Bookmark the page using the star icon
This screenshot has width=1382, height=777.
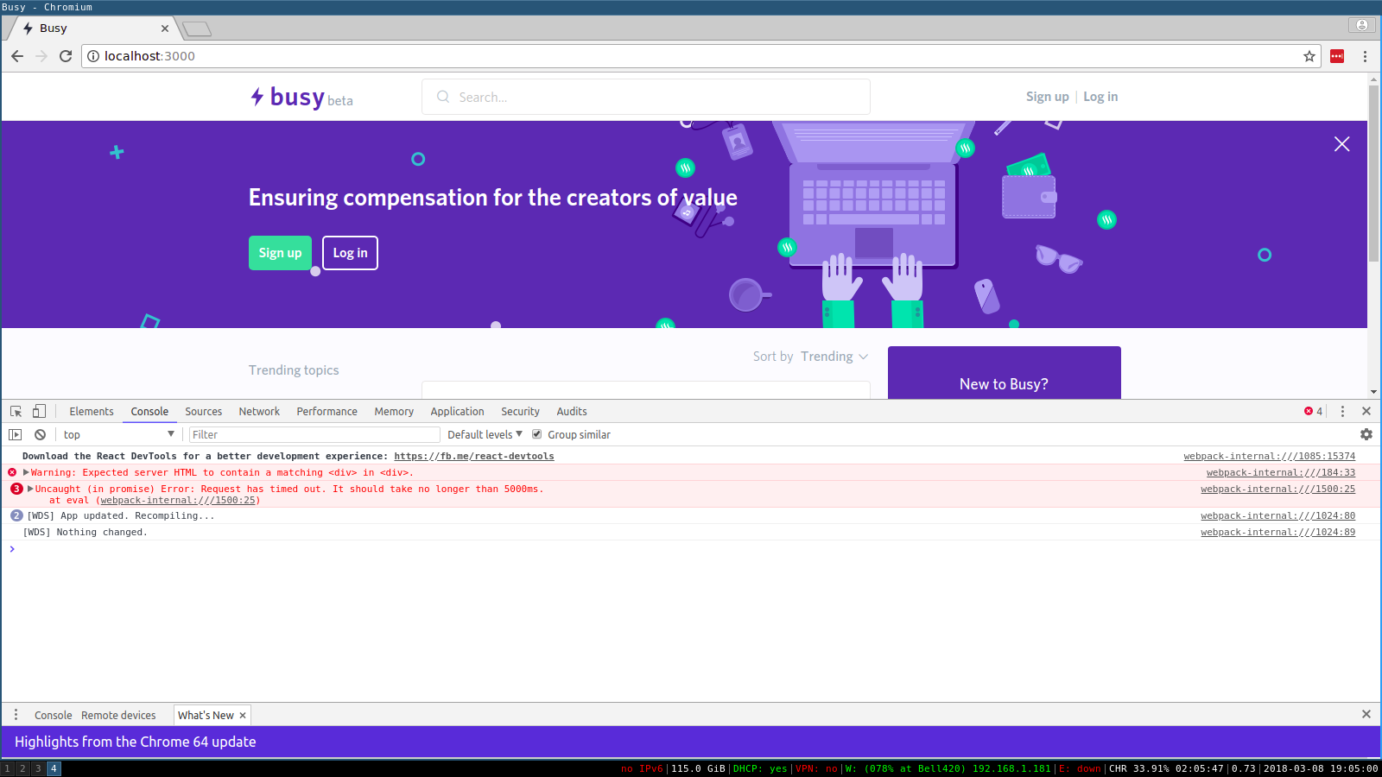point(1309,56)
